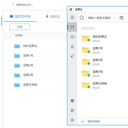Screen dimensions: 128x128
Task: Click the yellow 坚果2号 folder icon in the client
Action: click(86, 62)
